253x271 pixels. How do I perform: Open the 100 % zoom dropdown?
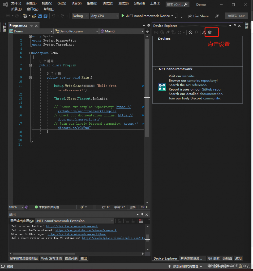point(16,207)
